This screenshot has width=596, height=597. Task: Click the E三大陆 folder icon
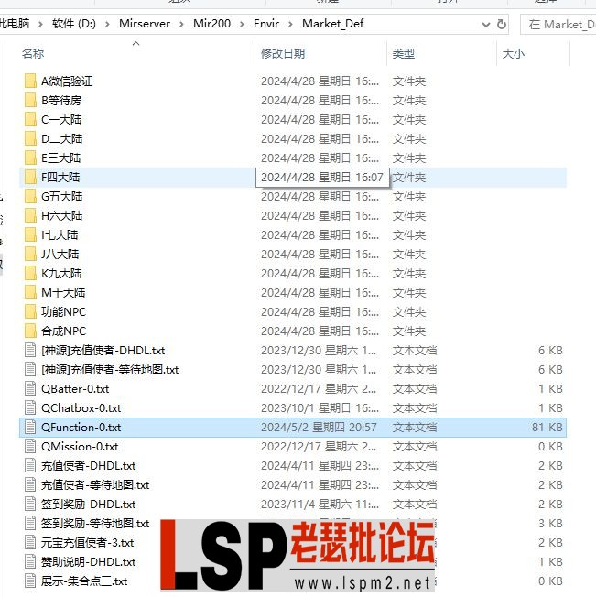tap(30, 158)
